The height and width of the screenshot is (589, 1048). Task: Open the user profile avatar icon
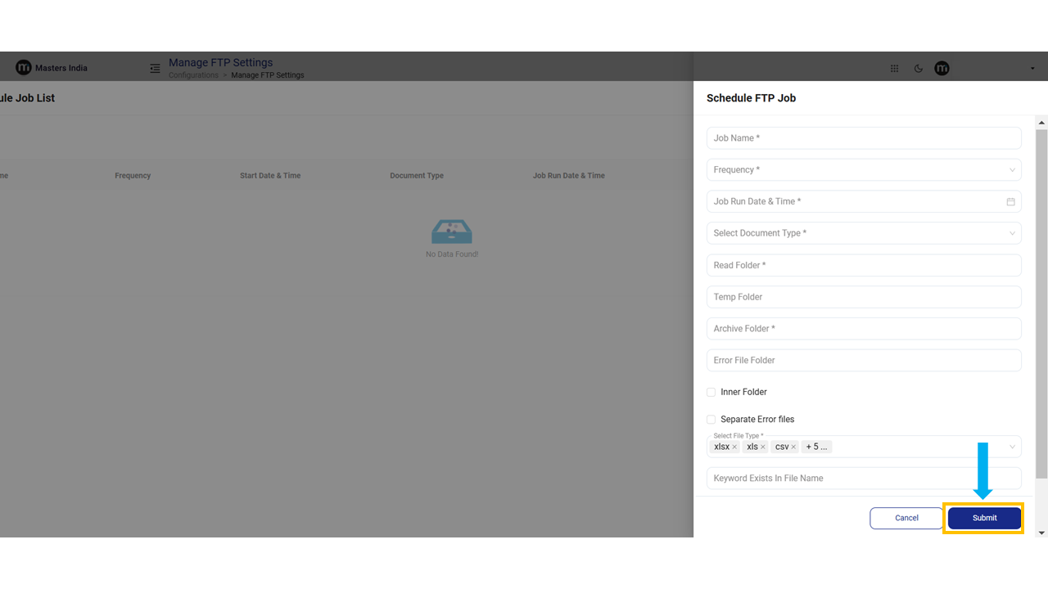tap(942, 69)
